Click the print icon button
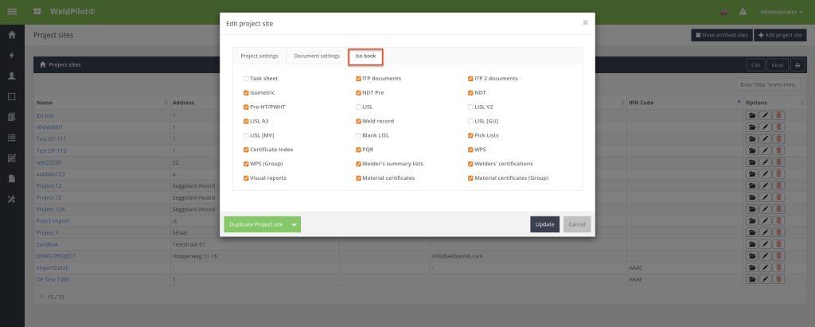 point(796,64)
